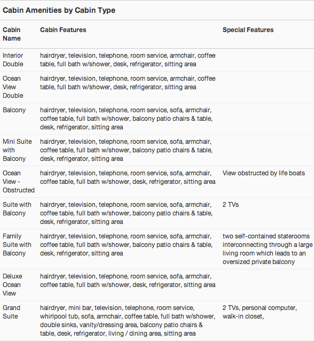Click the Mini Suite with Balcony name
The width and height of the screenshot is (314, 341).
17,150
